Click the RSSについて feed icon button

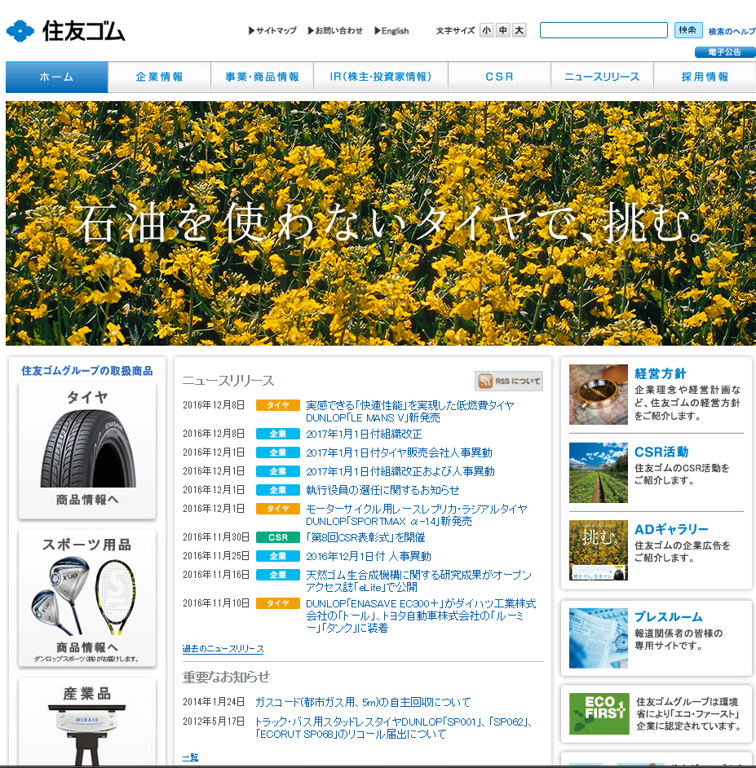click(509, 382)
